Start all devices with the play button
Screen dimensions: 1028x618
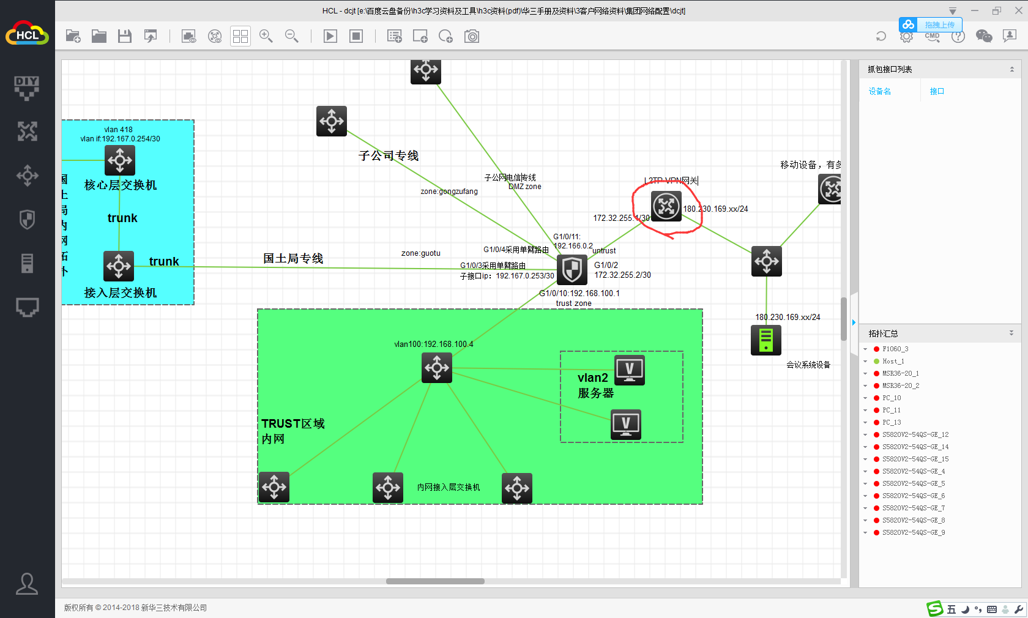tap(330, 37)
